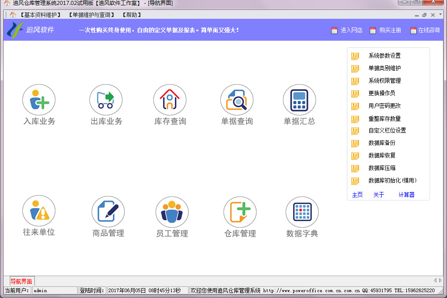
Task: Minimize the inner MDI child window
Action: [417, 15]
